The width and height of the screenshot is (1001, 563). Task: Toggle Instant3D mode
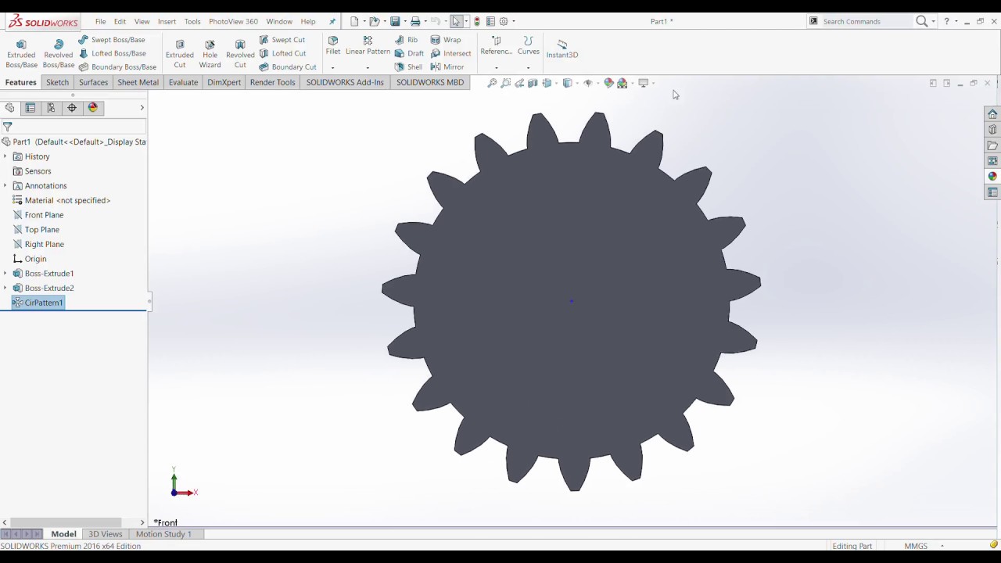[x=562, y=49]
